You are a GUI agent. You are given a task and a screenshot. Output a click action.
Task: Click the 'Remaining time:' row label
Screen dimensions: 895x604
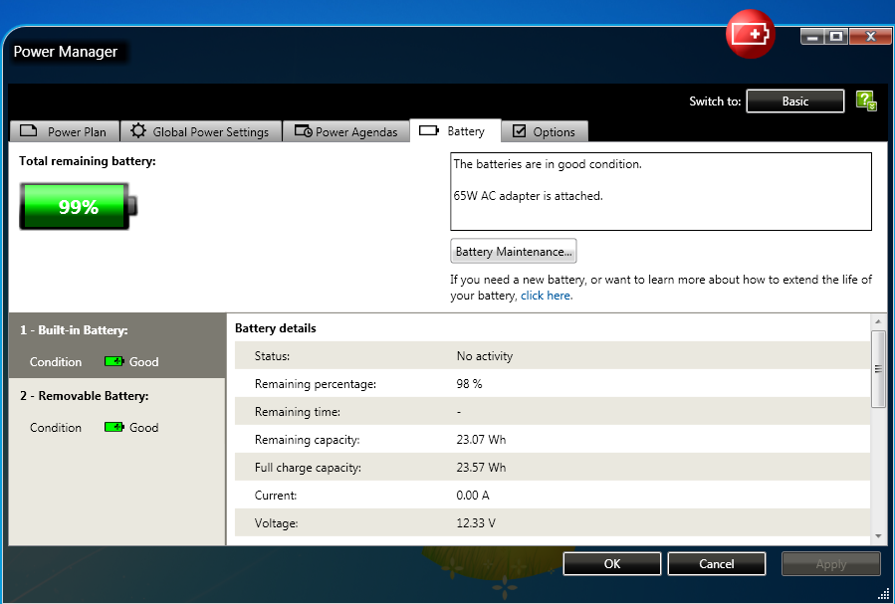(298, 412)
